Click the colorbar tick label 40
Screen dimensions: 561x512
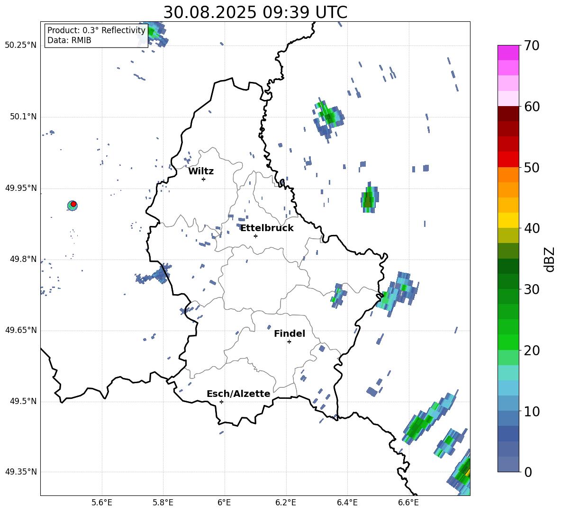(x=532, y=228)
